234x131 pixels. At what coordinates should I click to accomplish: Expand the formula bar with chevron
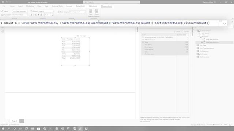click(x=224, y=23)
